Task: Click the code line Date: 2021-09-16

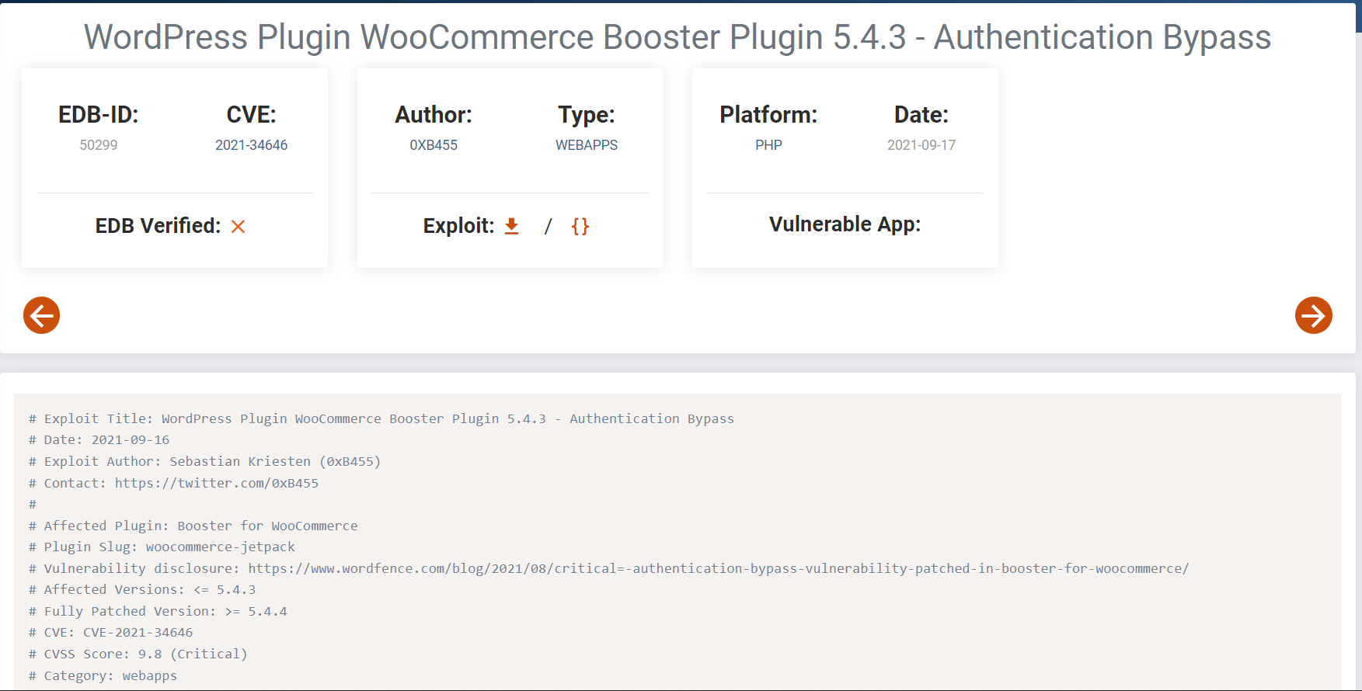Action: [99, 439]
